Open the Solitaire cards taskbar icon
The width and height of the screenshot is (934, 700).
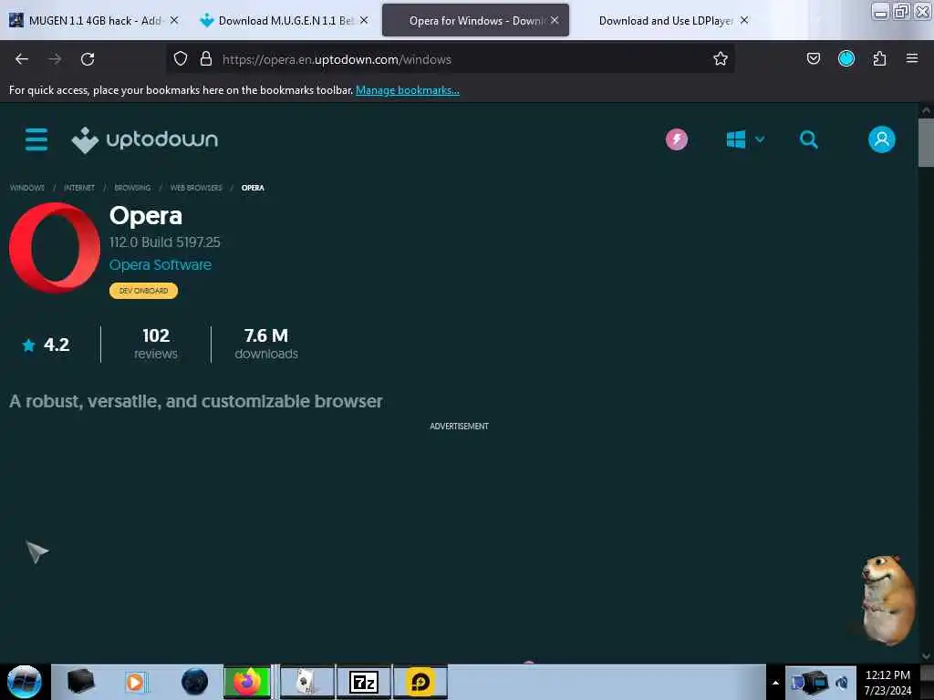pyautogui.click(x=306, y=682)
